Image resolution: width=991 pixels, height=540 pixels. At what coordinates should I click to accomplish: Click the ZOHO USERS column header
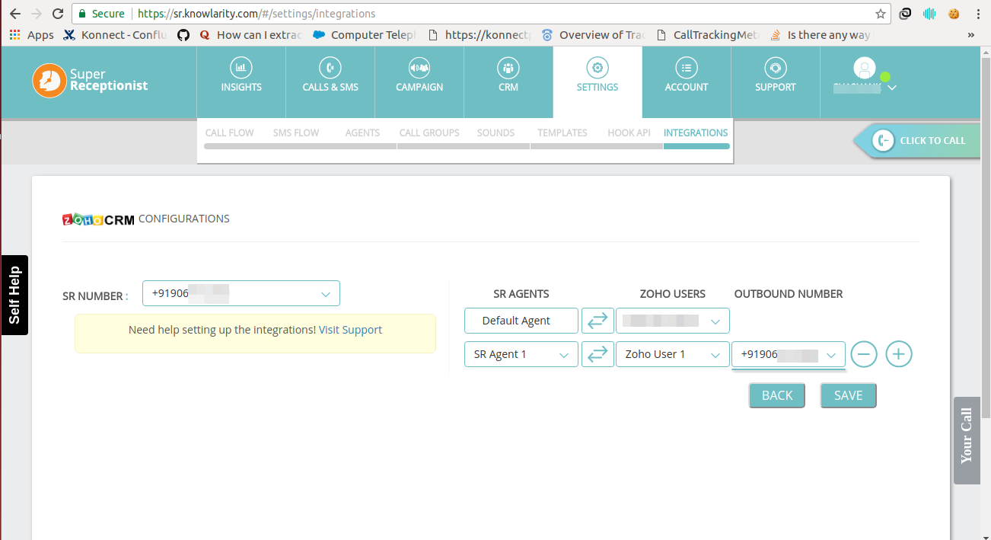(x=673, y=294)
